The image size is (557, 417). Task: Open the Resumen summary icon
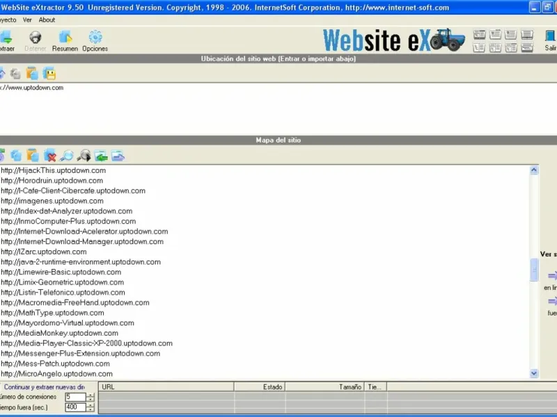pos(65,38)
